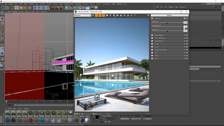224x126 pixels.
Task: Activate the Scale tool
Action: (x=21, y=8)
